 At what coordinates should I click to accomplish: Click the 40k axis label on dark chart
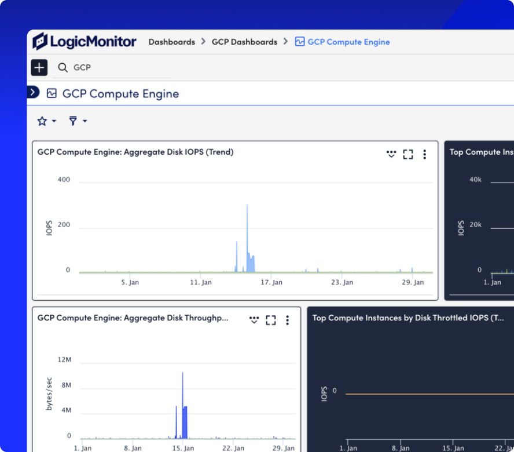pos(476,180)
